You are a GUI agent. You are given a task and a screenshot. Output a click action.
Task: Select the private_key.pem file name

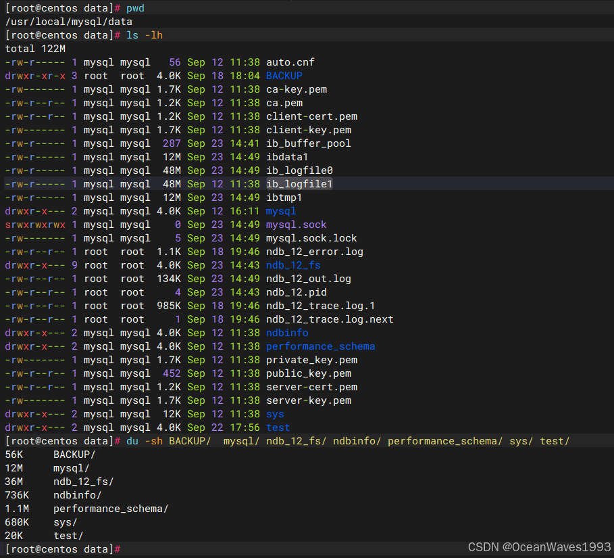(311, 360)
